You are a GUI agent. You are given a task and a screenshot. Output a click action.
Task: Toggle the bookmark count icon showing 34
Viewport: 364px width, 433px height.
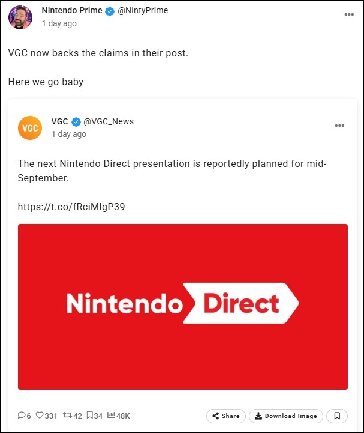(89, 415)
